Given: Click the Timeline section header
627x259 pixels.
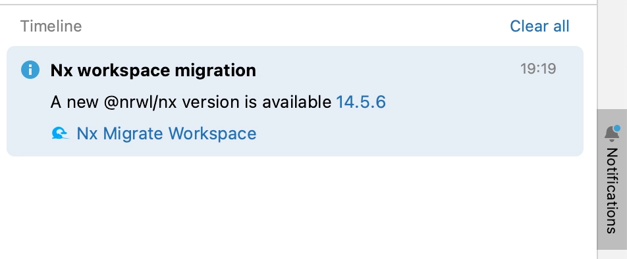Looking at the screenshot, I should [51, 26].
